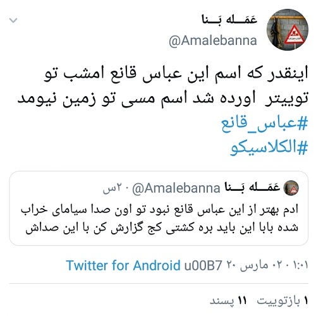The height and width of the screenshot is (316, 316).
Task: Open the warning sign in profile picture
Action: tap(294, 35)
